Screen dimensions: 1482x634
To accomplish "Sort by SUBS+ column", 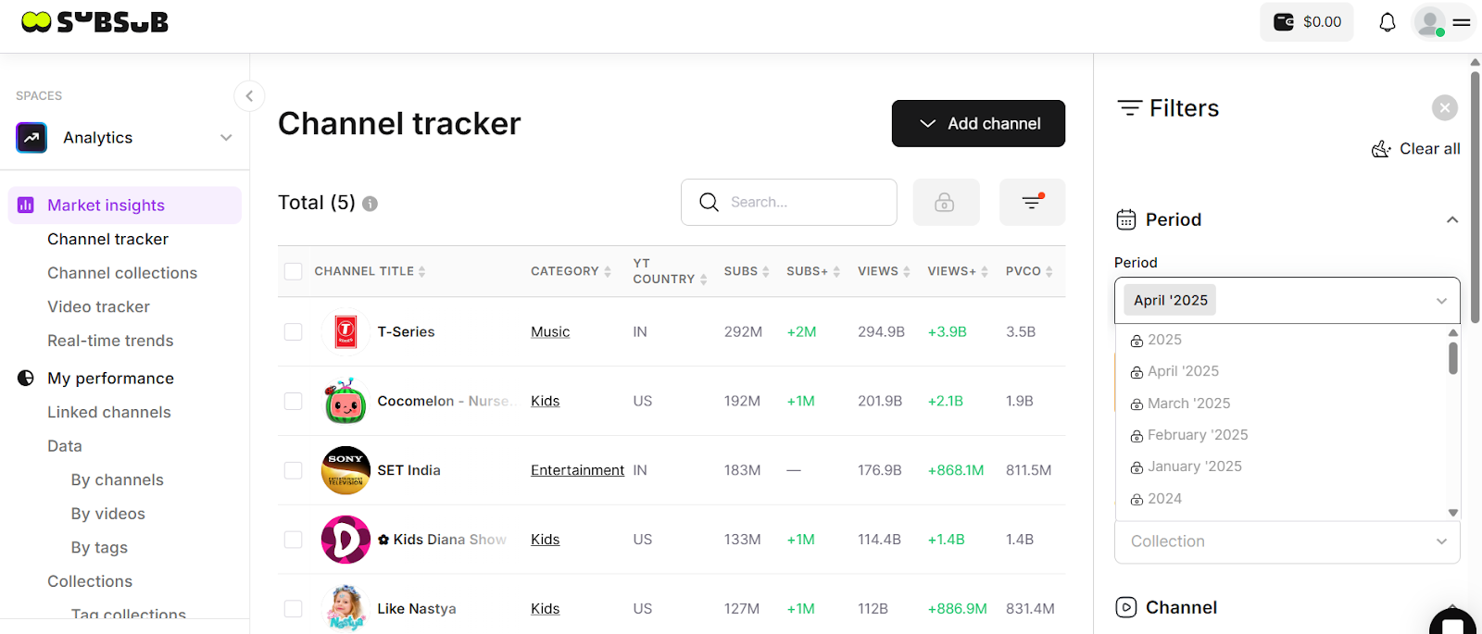I will click(813, 271).
